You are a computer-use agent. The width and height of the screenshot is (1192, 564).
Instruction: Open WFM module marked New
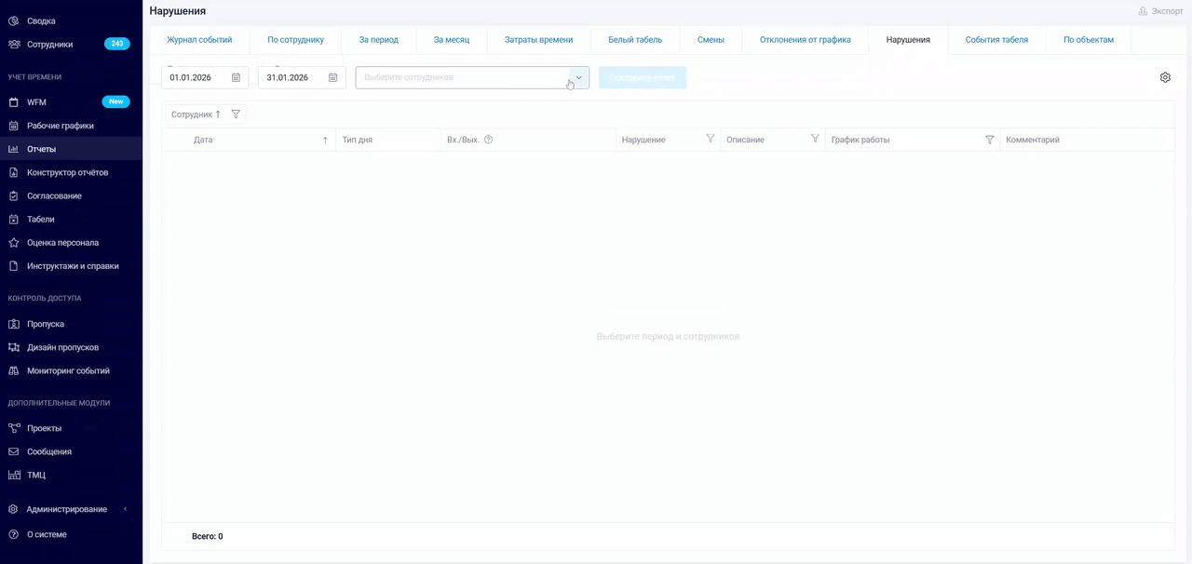(x=36, y=102)
